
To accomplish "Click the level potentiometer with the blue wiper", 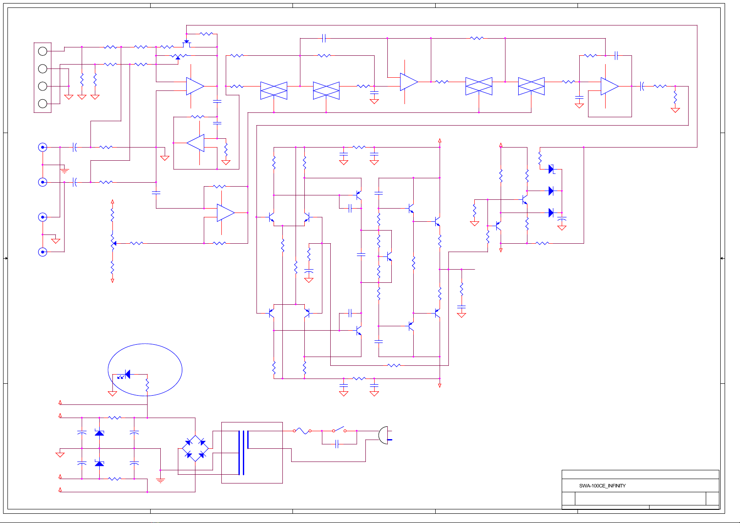I will (113, 243).
